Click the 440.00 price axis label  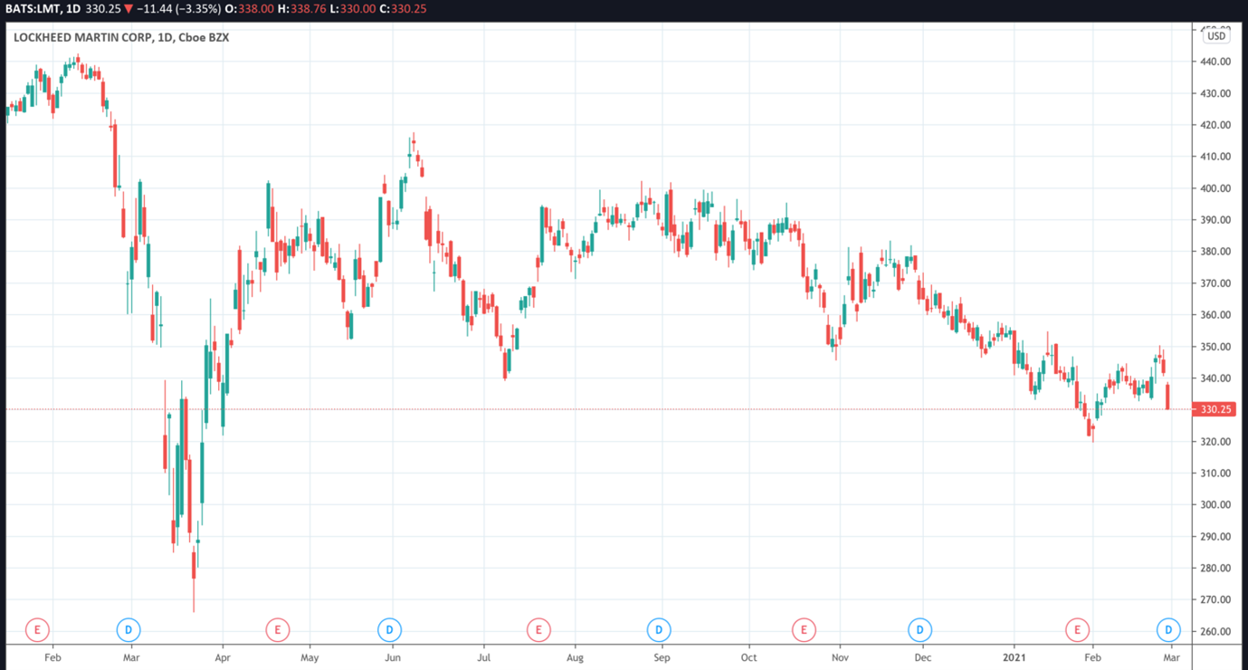[x=1215, y=62]
